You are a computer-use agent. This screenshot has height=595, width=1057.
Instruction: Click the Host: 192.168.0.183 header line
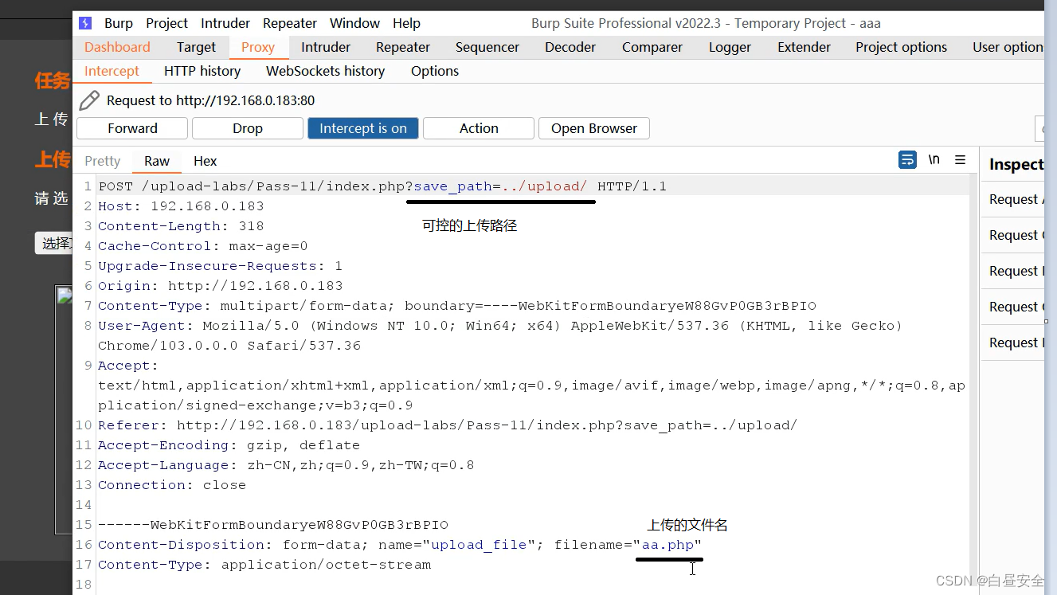point(181,206)
